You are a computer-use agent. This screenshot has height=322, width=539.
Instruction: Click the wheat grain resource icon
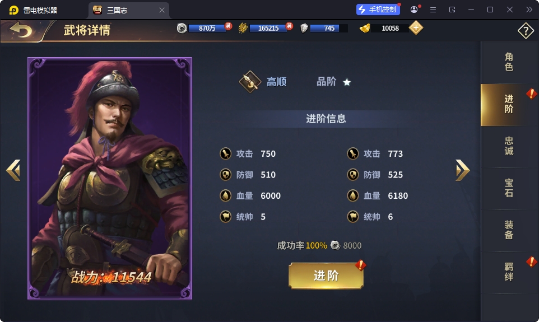coord(243,28)
